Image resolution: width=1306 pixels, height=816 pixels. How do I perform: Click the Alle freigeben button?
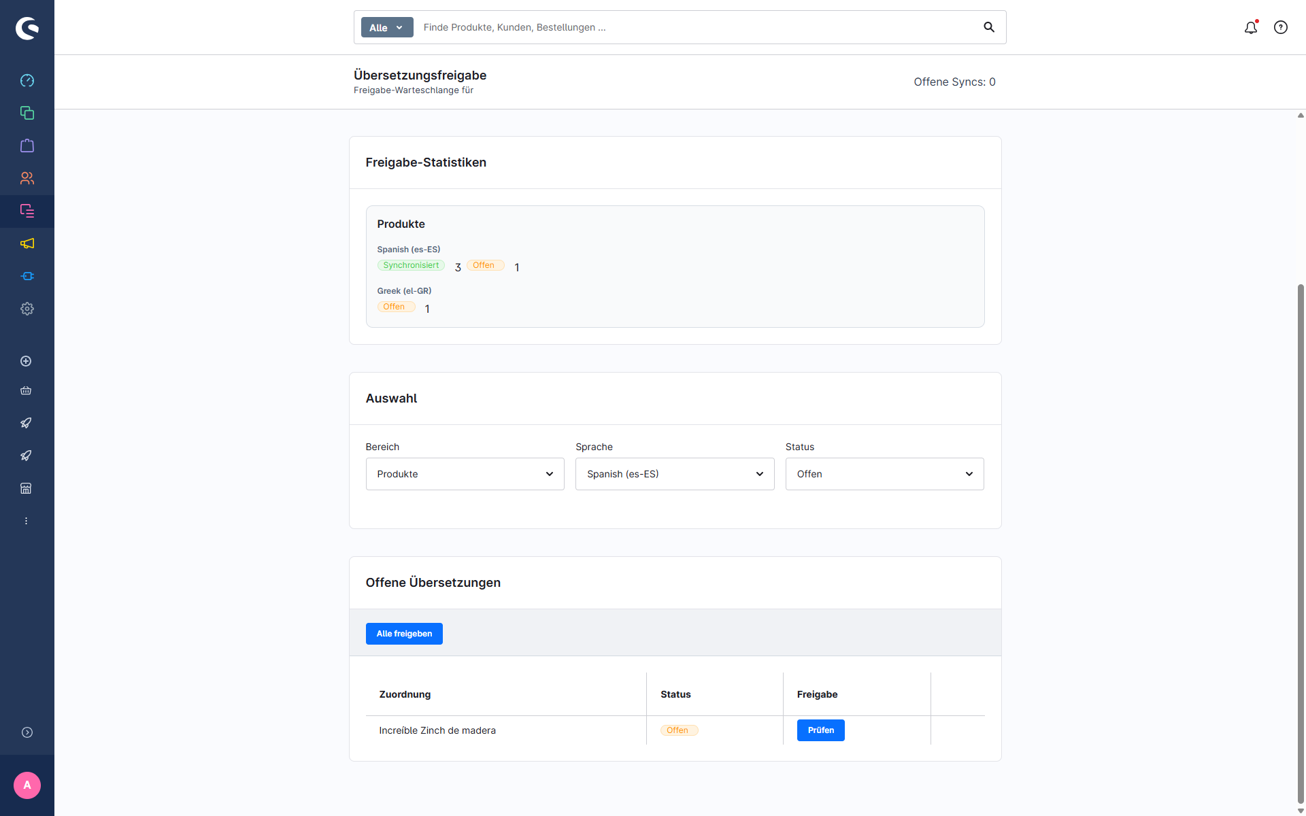pyautogui.click(x=404, y=634)
